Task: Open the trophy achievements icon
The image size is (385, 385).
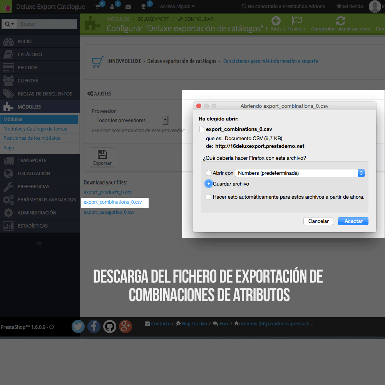Action: tap(143, 7)
